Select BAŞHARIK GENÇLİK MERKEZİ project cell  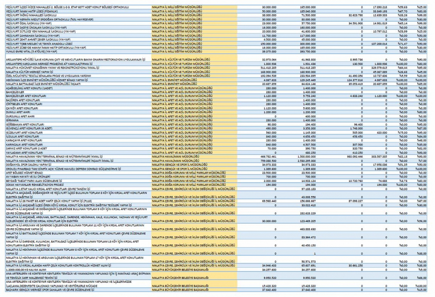(50, 290)
